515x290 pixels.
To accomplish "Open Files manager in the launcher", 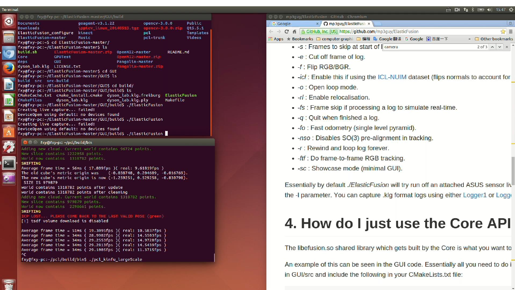I will 8,37.
